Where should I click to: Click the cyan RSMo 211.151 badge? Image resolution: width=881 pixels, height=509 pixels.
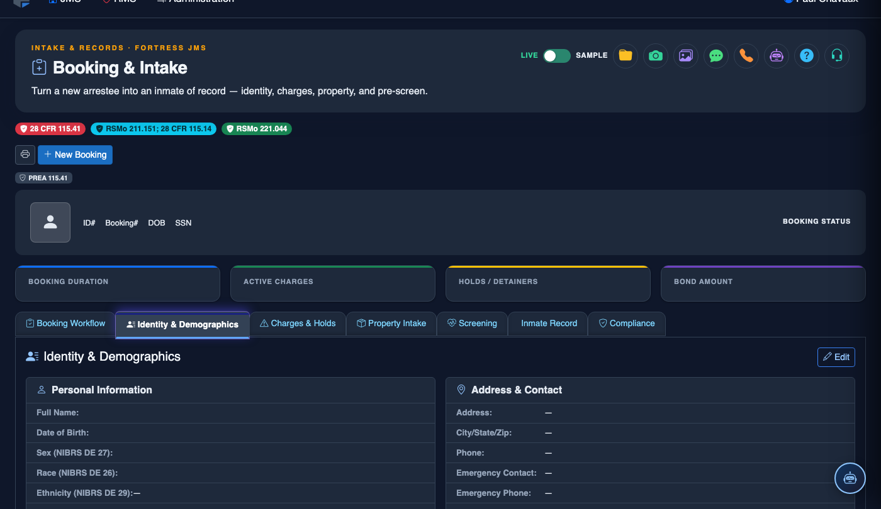tap(154, 129)
